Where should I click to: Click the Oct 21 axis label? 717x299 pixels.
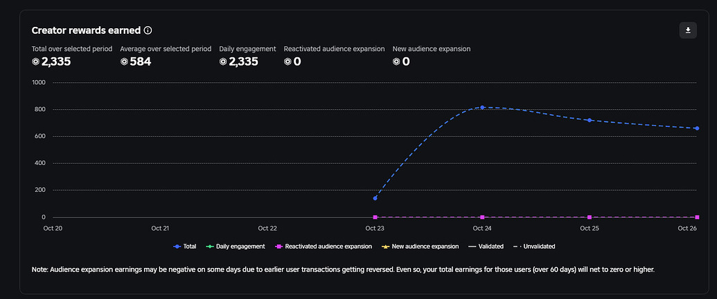coord(160,228)
